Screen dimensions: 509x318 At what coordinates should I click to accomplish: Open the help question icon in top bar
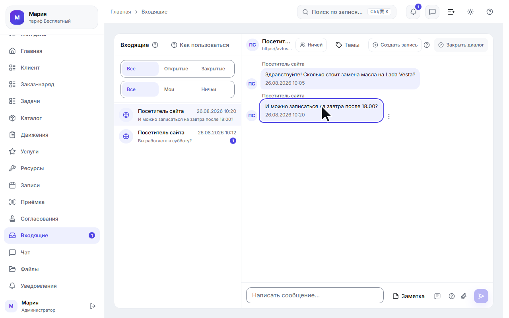(x=490, y=12)
